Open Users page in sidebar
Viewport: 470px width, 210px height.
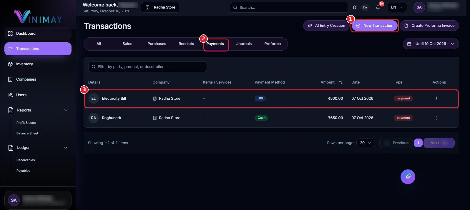[x=38, y=95]
